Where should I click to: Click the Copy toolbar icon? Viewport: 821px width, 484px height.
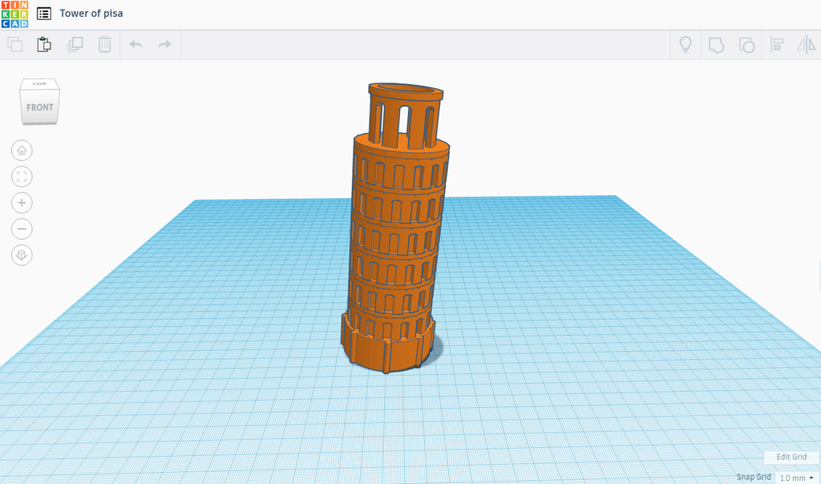tap(15, 45)
